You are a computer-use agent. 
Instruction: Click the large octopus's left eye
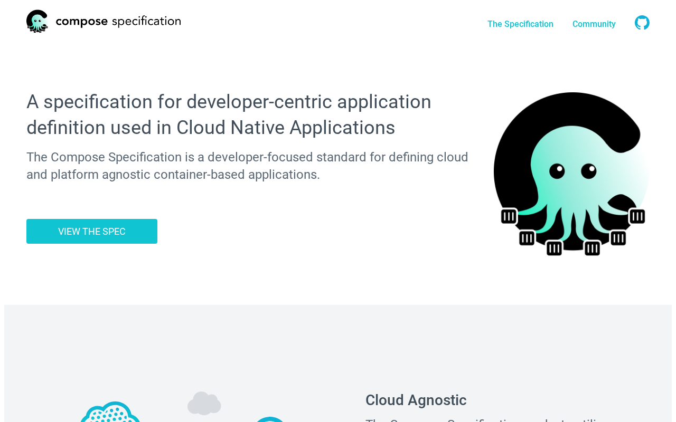[557, 171]
